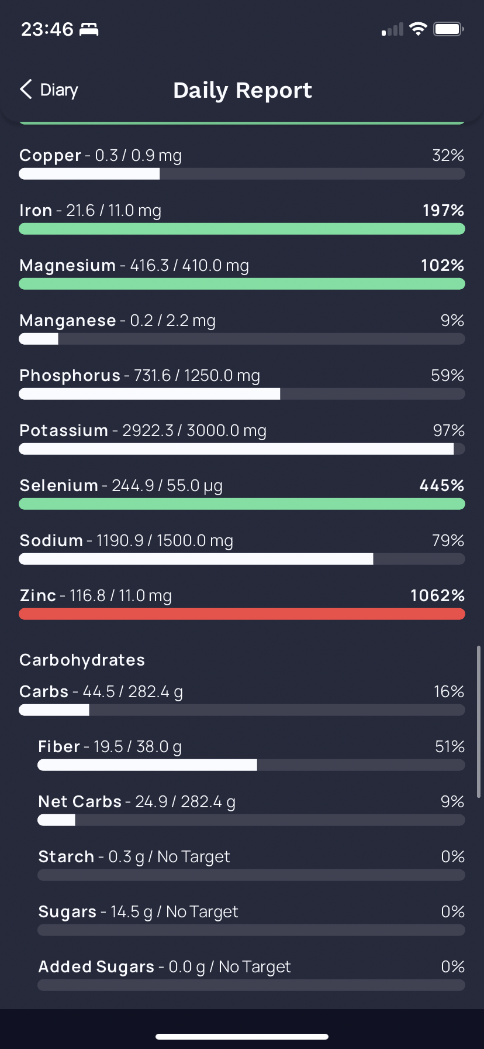Viewport: 484px width, 1049px height.
Task: Click the red Zinc progress bar
Action: pyautogui.click(x=242, y=614)
